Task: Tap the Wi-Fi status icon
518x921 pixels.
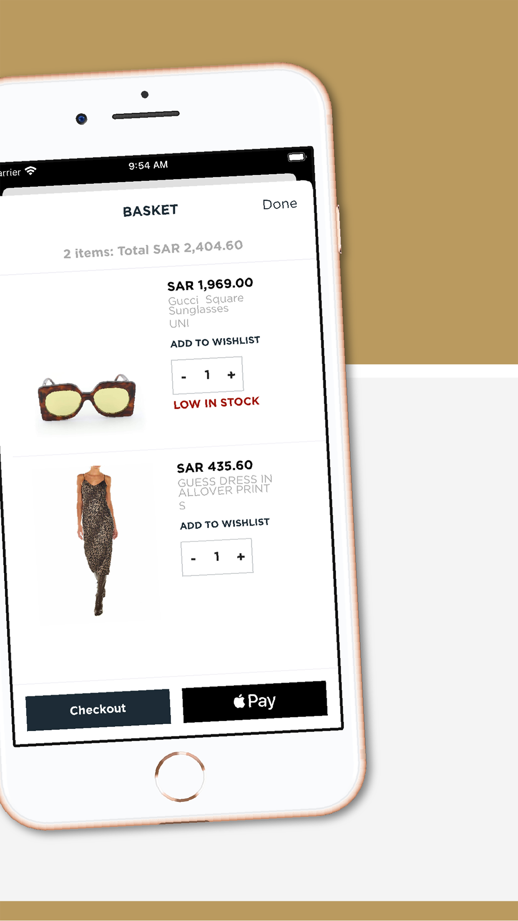Action: click(x=31, y=170)
